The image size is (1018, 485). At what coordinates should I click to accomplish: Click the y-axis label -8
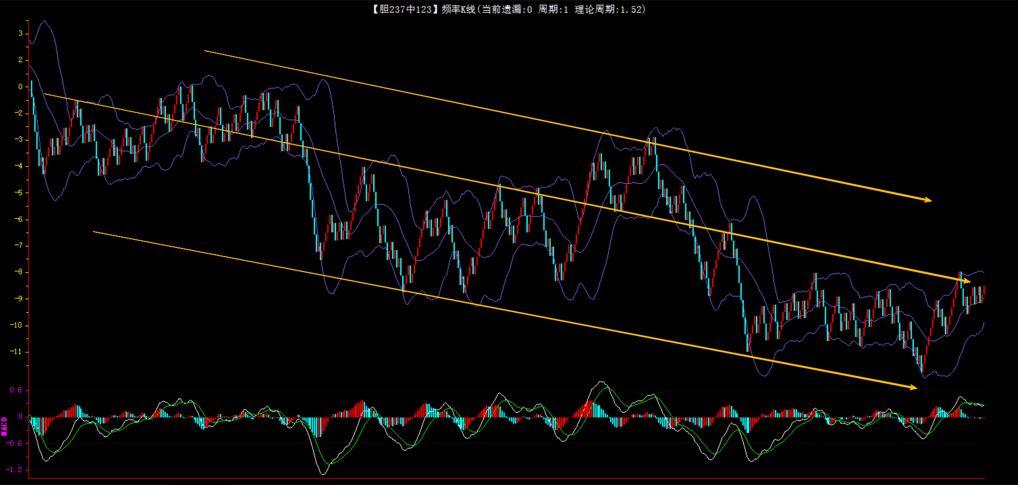[18, 272]
